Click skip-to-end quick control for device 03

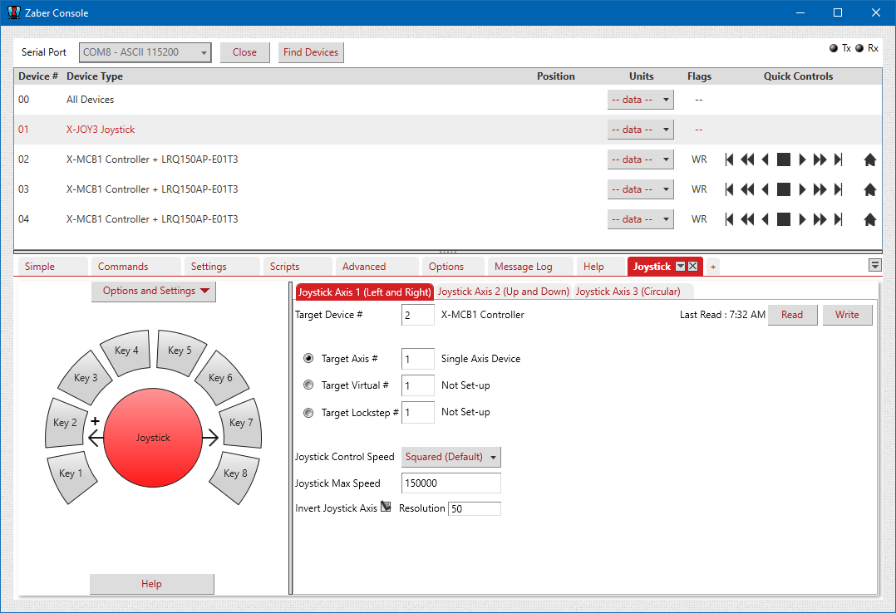(x=839, y=189)
